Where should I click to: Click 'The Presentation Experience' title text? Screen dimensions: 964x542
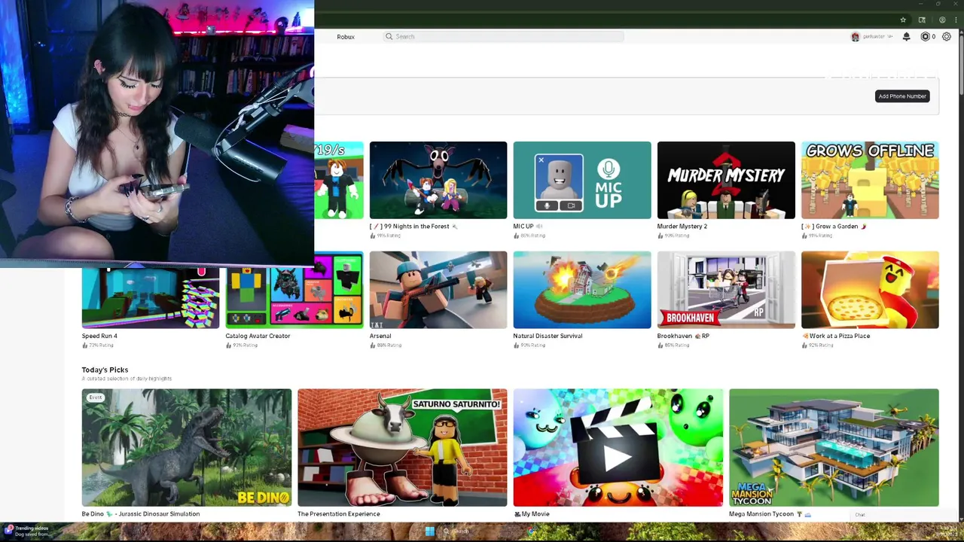click(339, 514)
